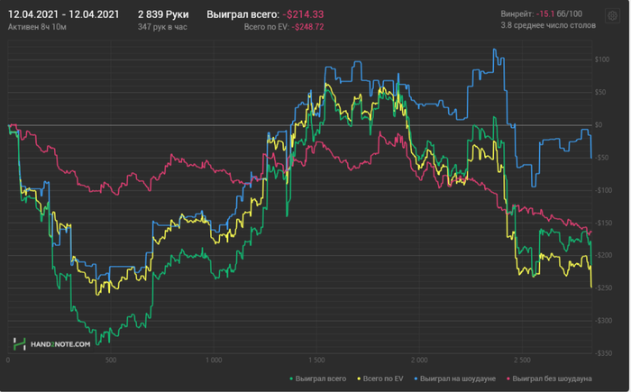Click the date range 12.04.2021 - 12.04.2021
Screen dimensions: 631x392
click(x=64, y=14)
